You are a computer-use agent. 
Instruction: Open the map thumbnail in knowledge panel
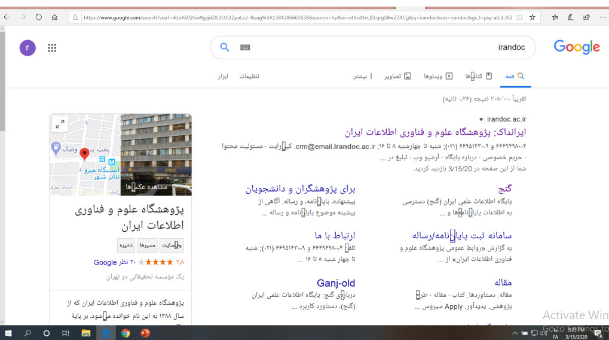(x=85, y=154)
